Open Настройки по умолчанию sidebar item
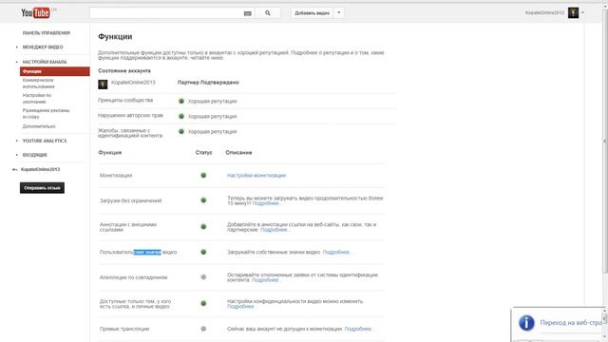The height and width of the screenshot is (342, 608). click(x=36, y=99)
